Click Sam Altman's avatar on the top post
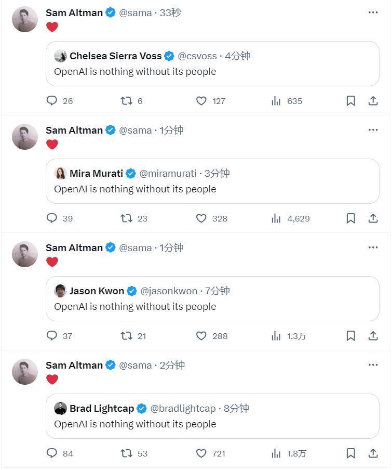 (25, 20)
